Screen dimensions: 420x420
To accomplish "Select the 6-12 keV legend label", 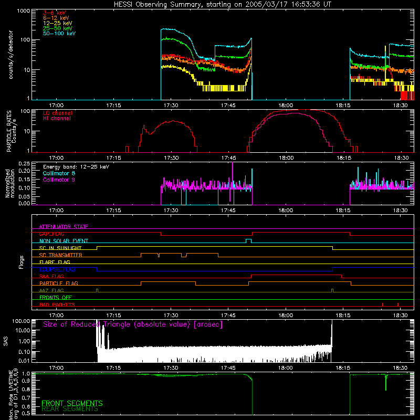I will click(56, 18).
